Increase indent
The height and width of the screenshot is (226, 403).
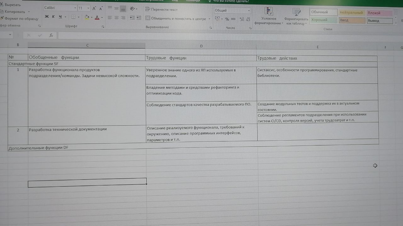tap(139, 18)
